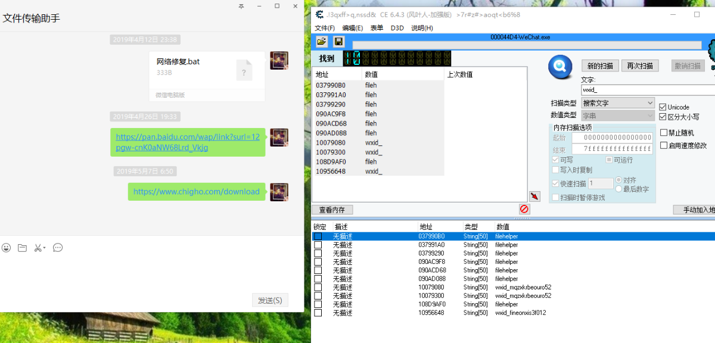Screen dimensions: 715x343
Task: Click avatar beside chigho.com message
Action: (279, 192)
